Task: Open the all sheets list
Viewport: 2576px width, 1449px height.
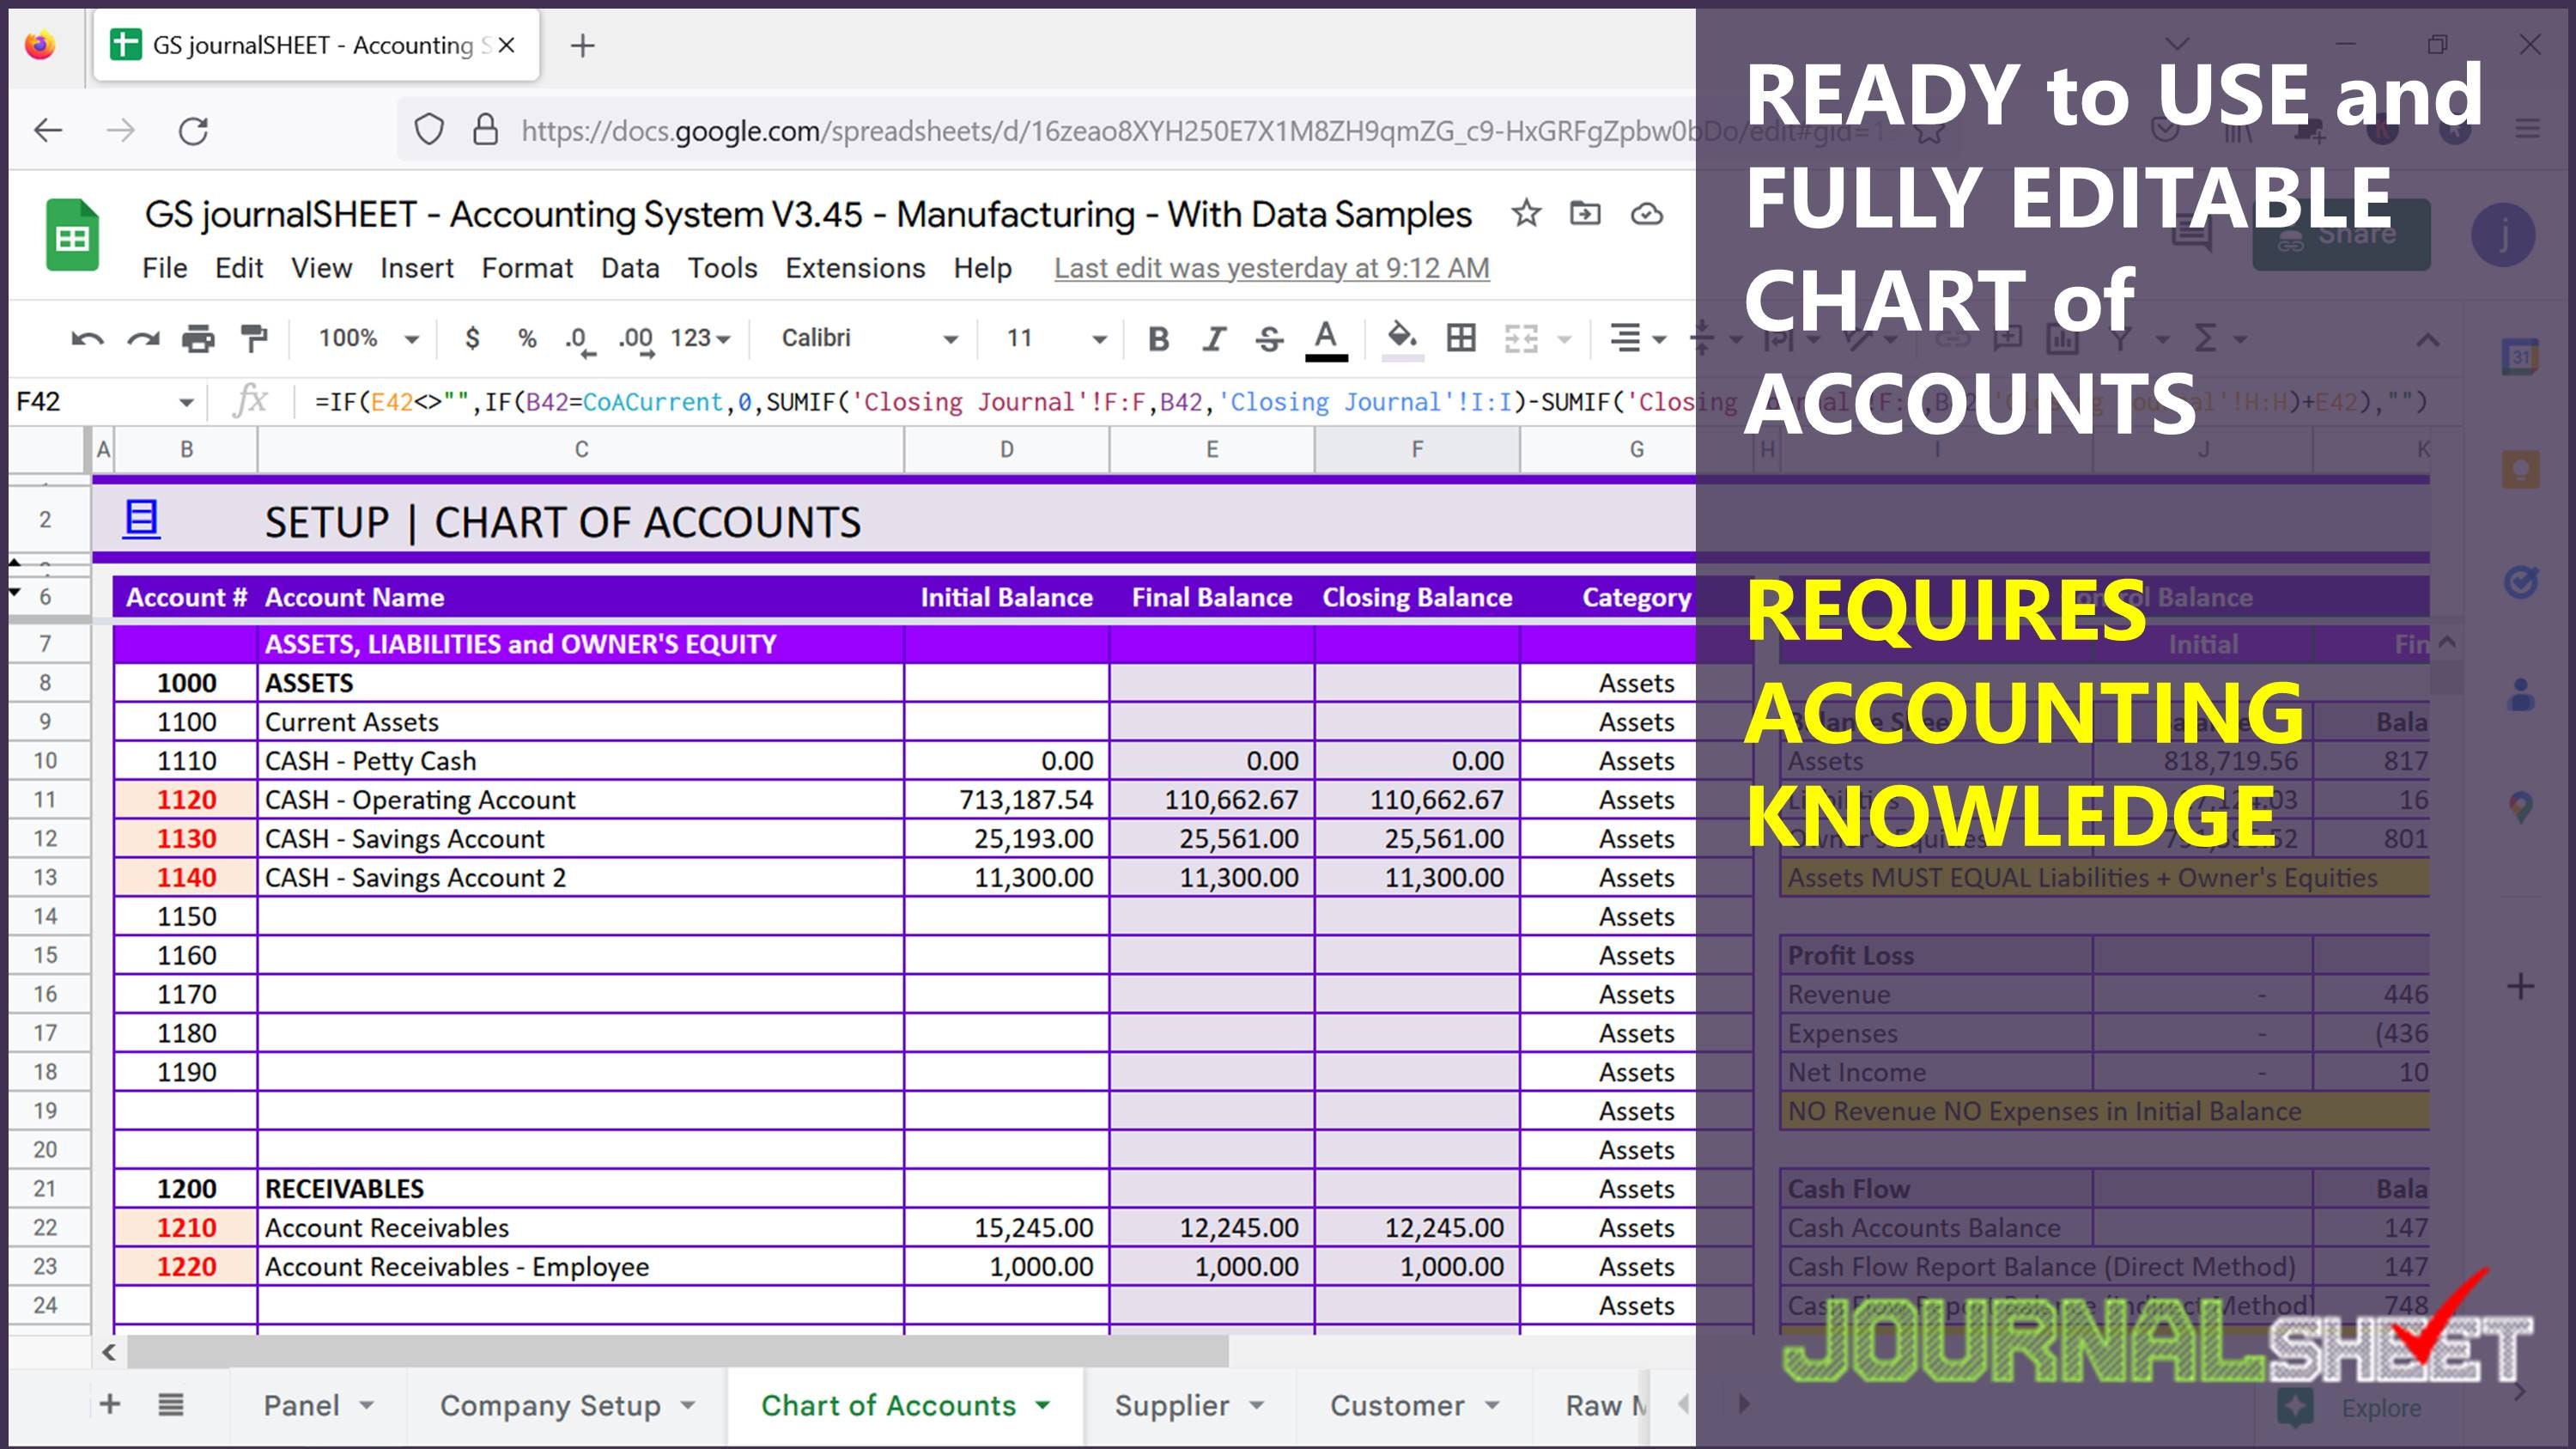Action: [x=171, y=1405]
